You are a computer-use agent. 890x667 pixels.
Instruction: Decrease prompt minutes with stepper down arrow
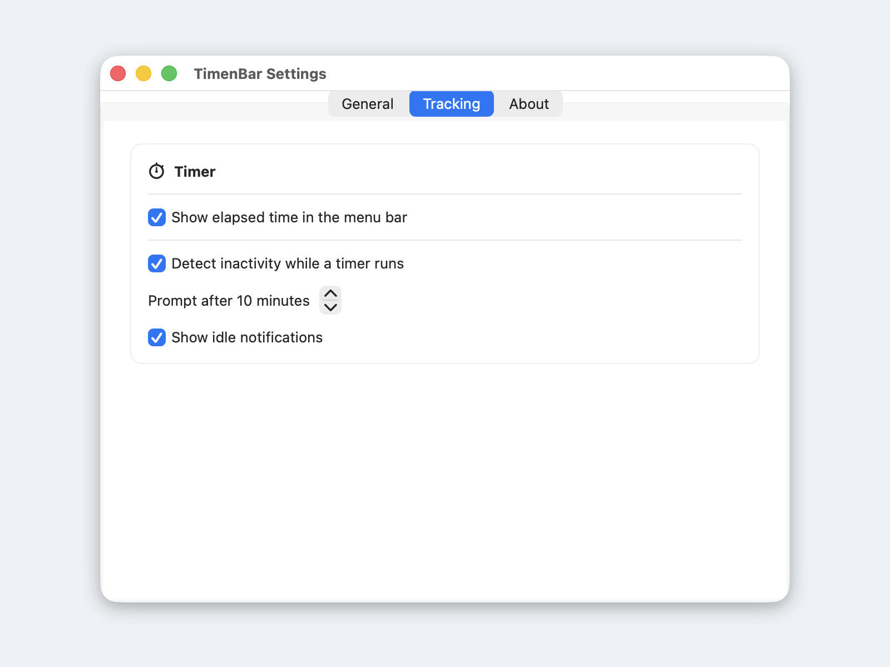(330, 307)
